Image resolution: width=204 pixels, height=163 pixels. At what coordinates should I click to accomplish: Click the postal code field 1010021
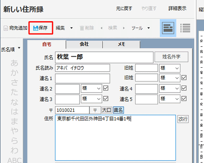[72, 110]
